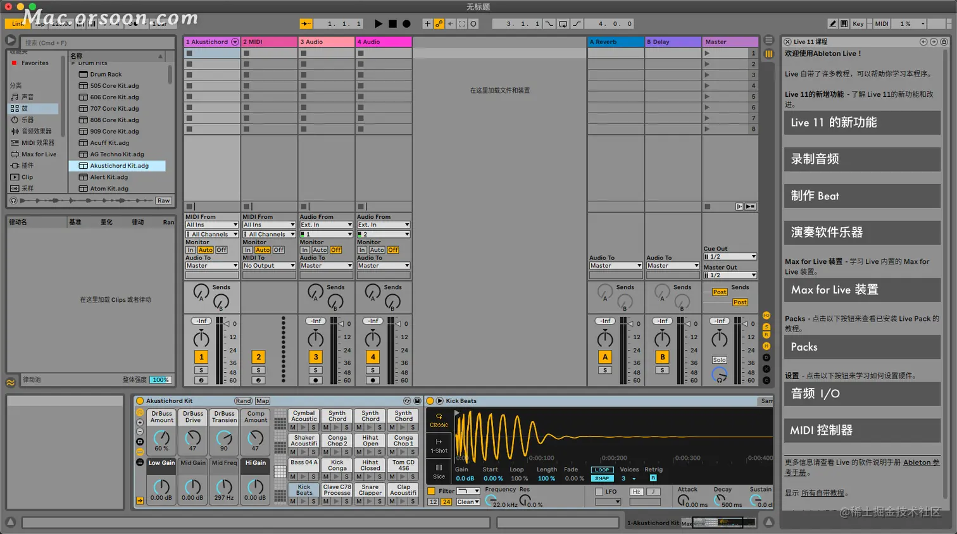Toggle the LOOP button in Simpler
The height and width of the screenshot is (534, 957).
[602, 469]
